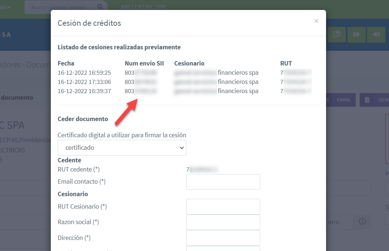The image size is (389, 251).
Task: Click the Razon social input box
Action: pyautogui.click(x=223, y=222)
